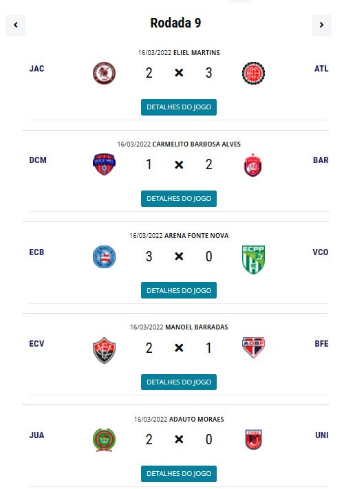Click the green ECPP VCO crest
This screenshot has height=489, width=355.
click(x=253, y=259)
